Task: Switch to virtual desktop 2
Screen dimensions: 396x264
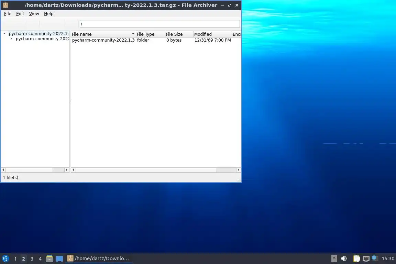Action: point(23,259)
